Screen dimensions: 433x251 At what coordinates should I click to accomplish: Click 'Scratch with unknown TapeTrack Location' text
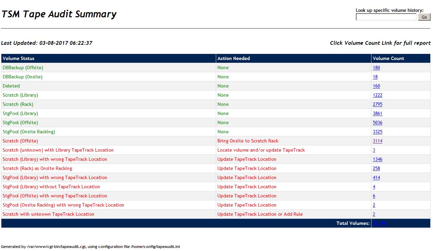(48, 214)
